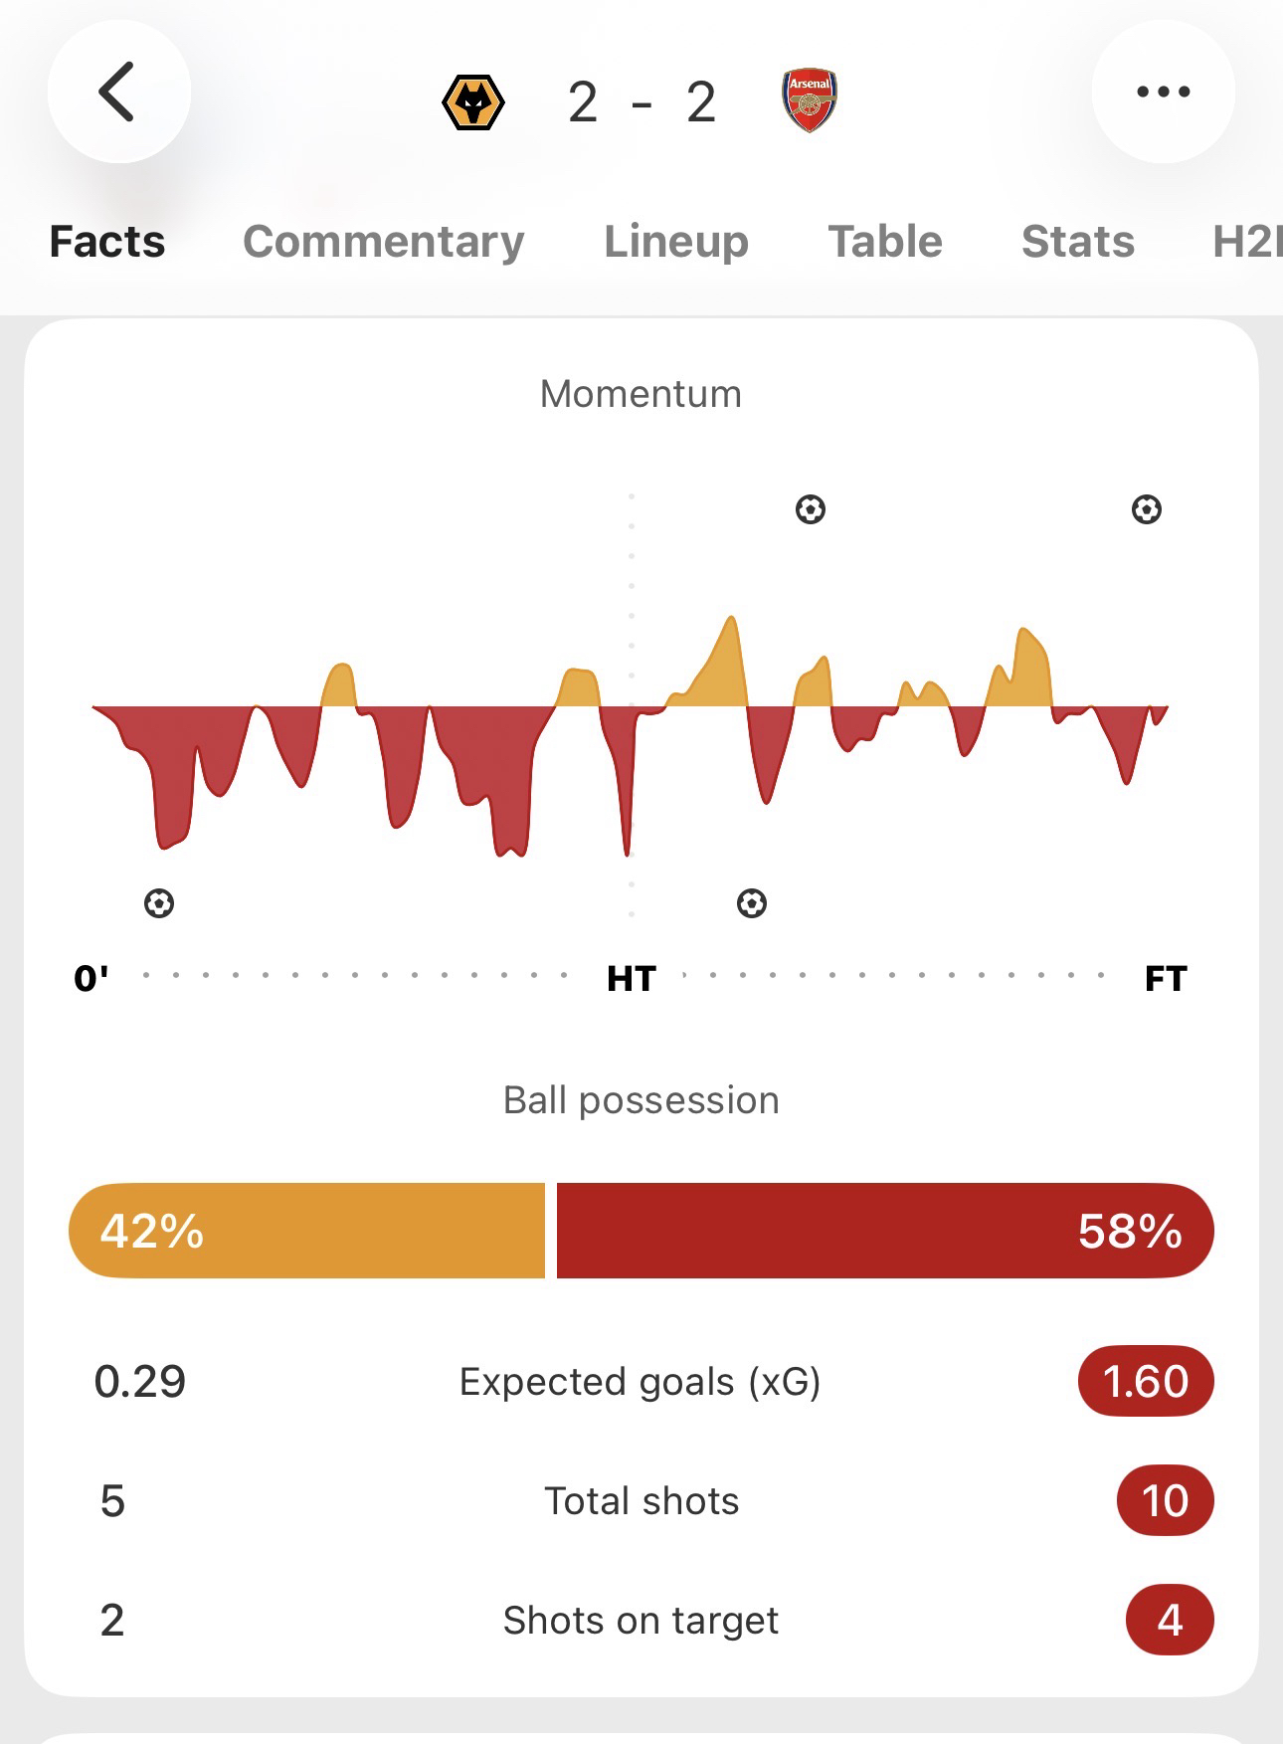Switch to the Commentary tab

[383, 242]
